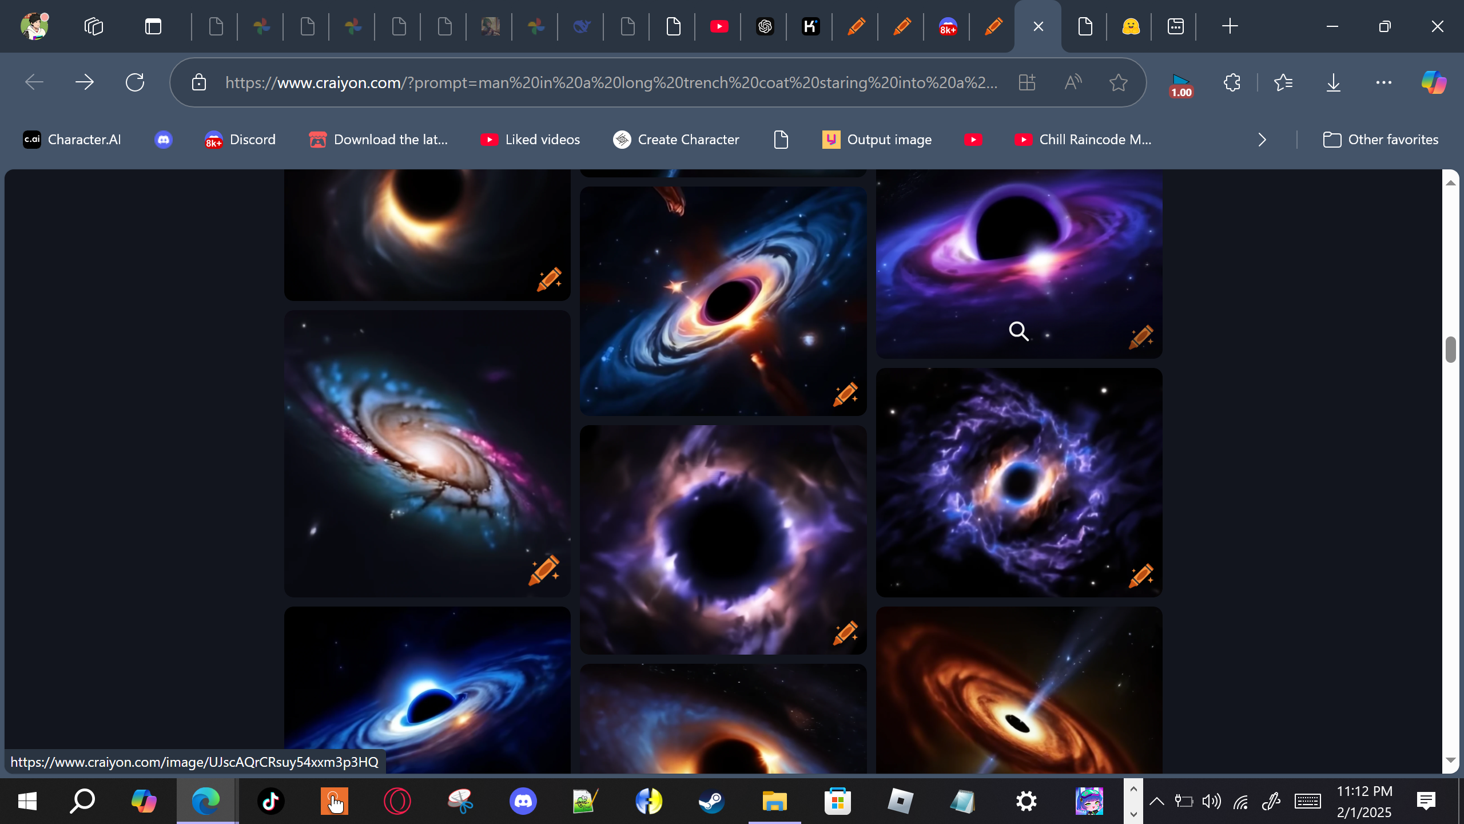Switch to the YouTube tab

click(719, 26)
